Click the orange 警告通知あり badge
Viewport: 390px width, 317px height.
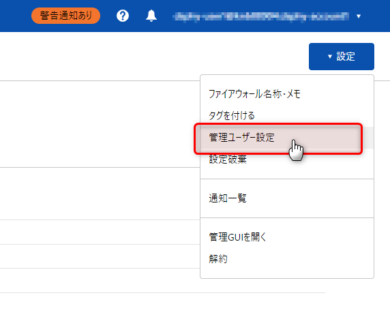[65, 16]
